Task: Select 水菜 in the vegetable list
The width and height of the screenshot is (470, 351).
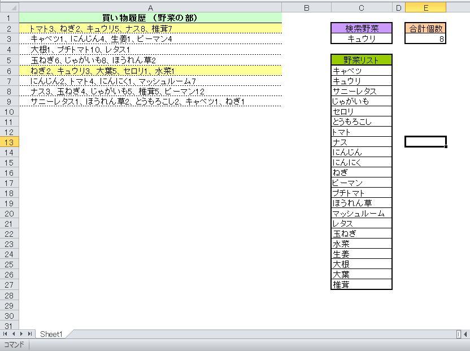Action: (x=362, y=244)
